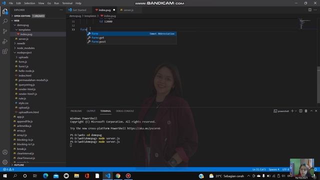Open the Accounts menu icon
Image resolution: width=320 pixels, height=180 pixels.
[5, 152]
